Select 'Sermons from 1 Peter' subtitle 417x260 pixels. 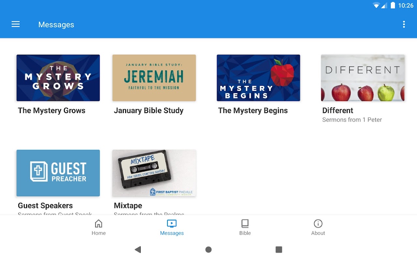coord(352,120)
